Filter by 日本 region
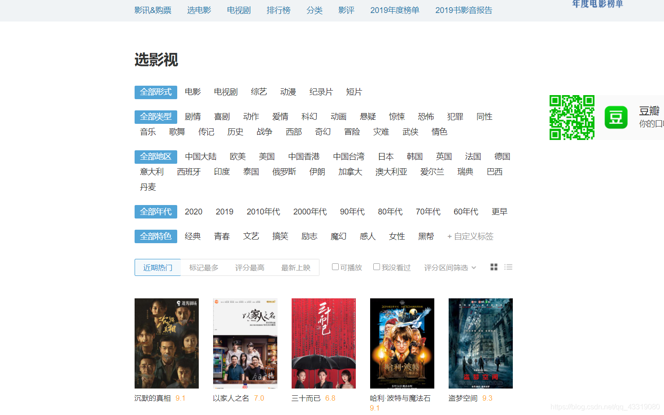664x415 pixels. (386, 157)
